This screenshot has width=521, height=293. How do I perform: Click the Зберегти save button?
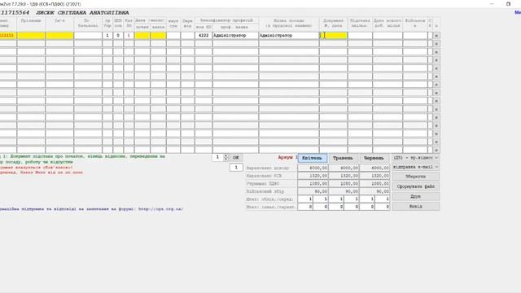[416, 177]
